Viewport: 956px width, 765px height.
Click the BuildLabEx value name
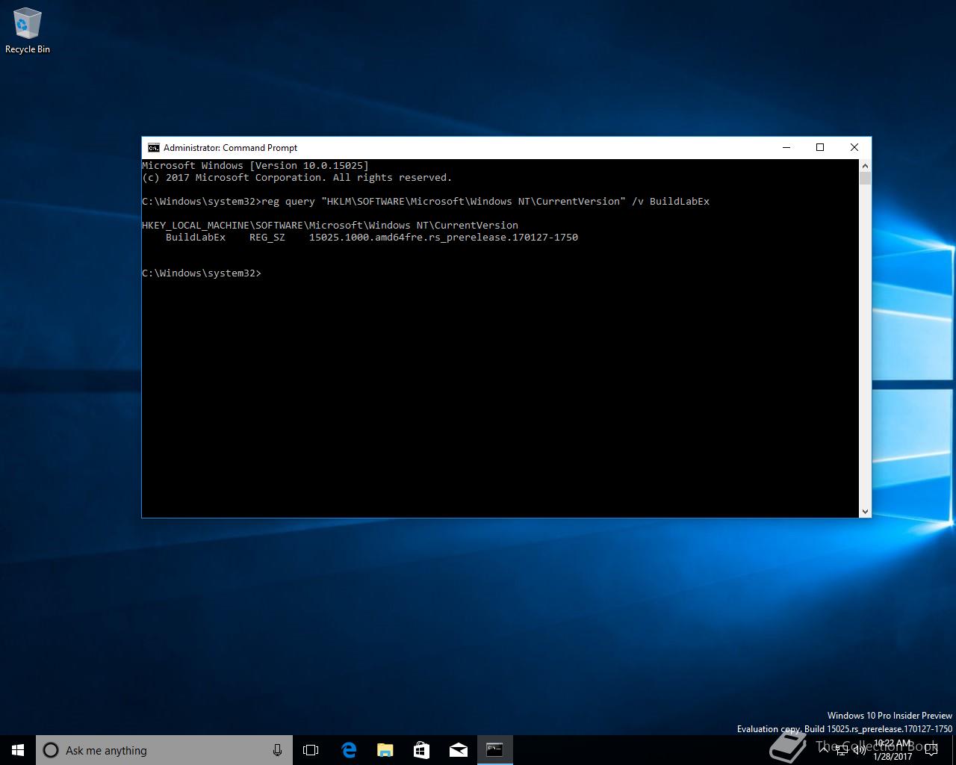[x=196, y=237]
